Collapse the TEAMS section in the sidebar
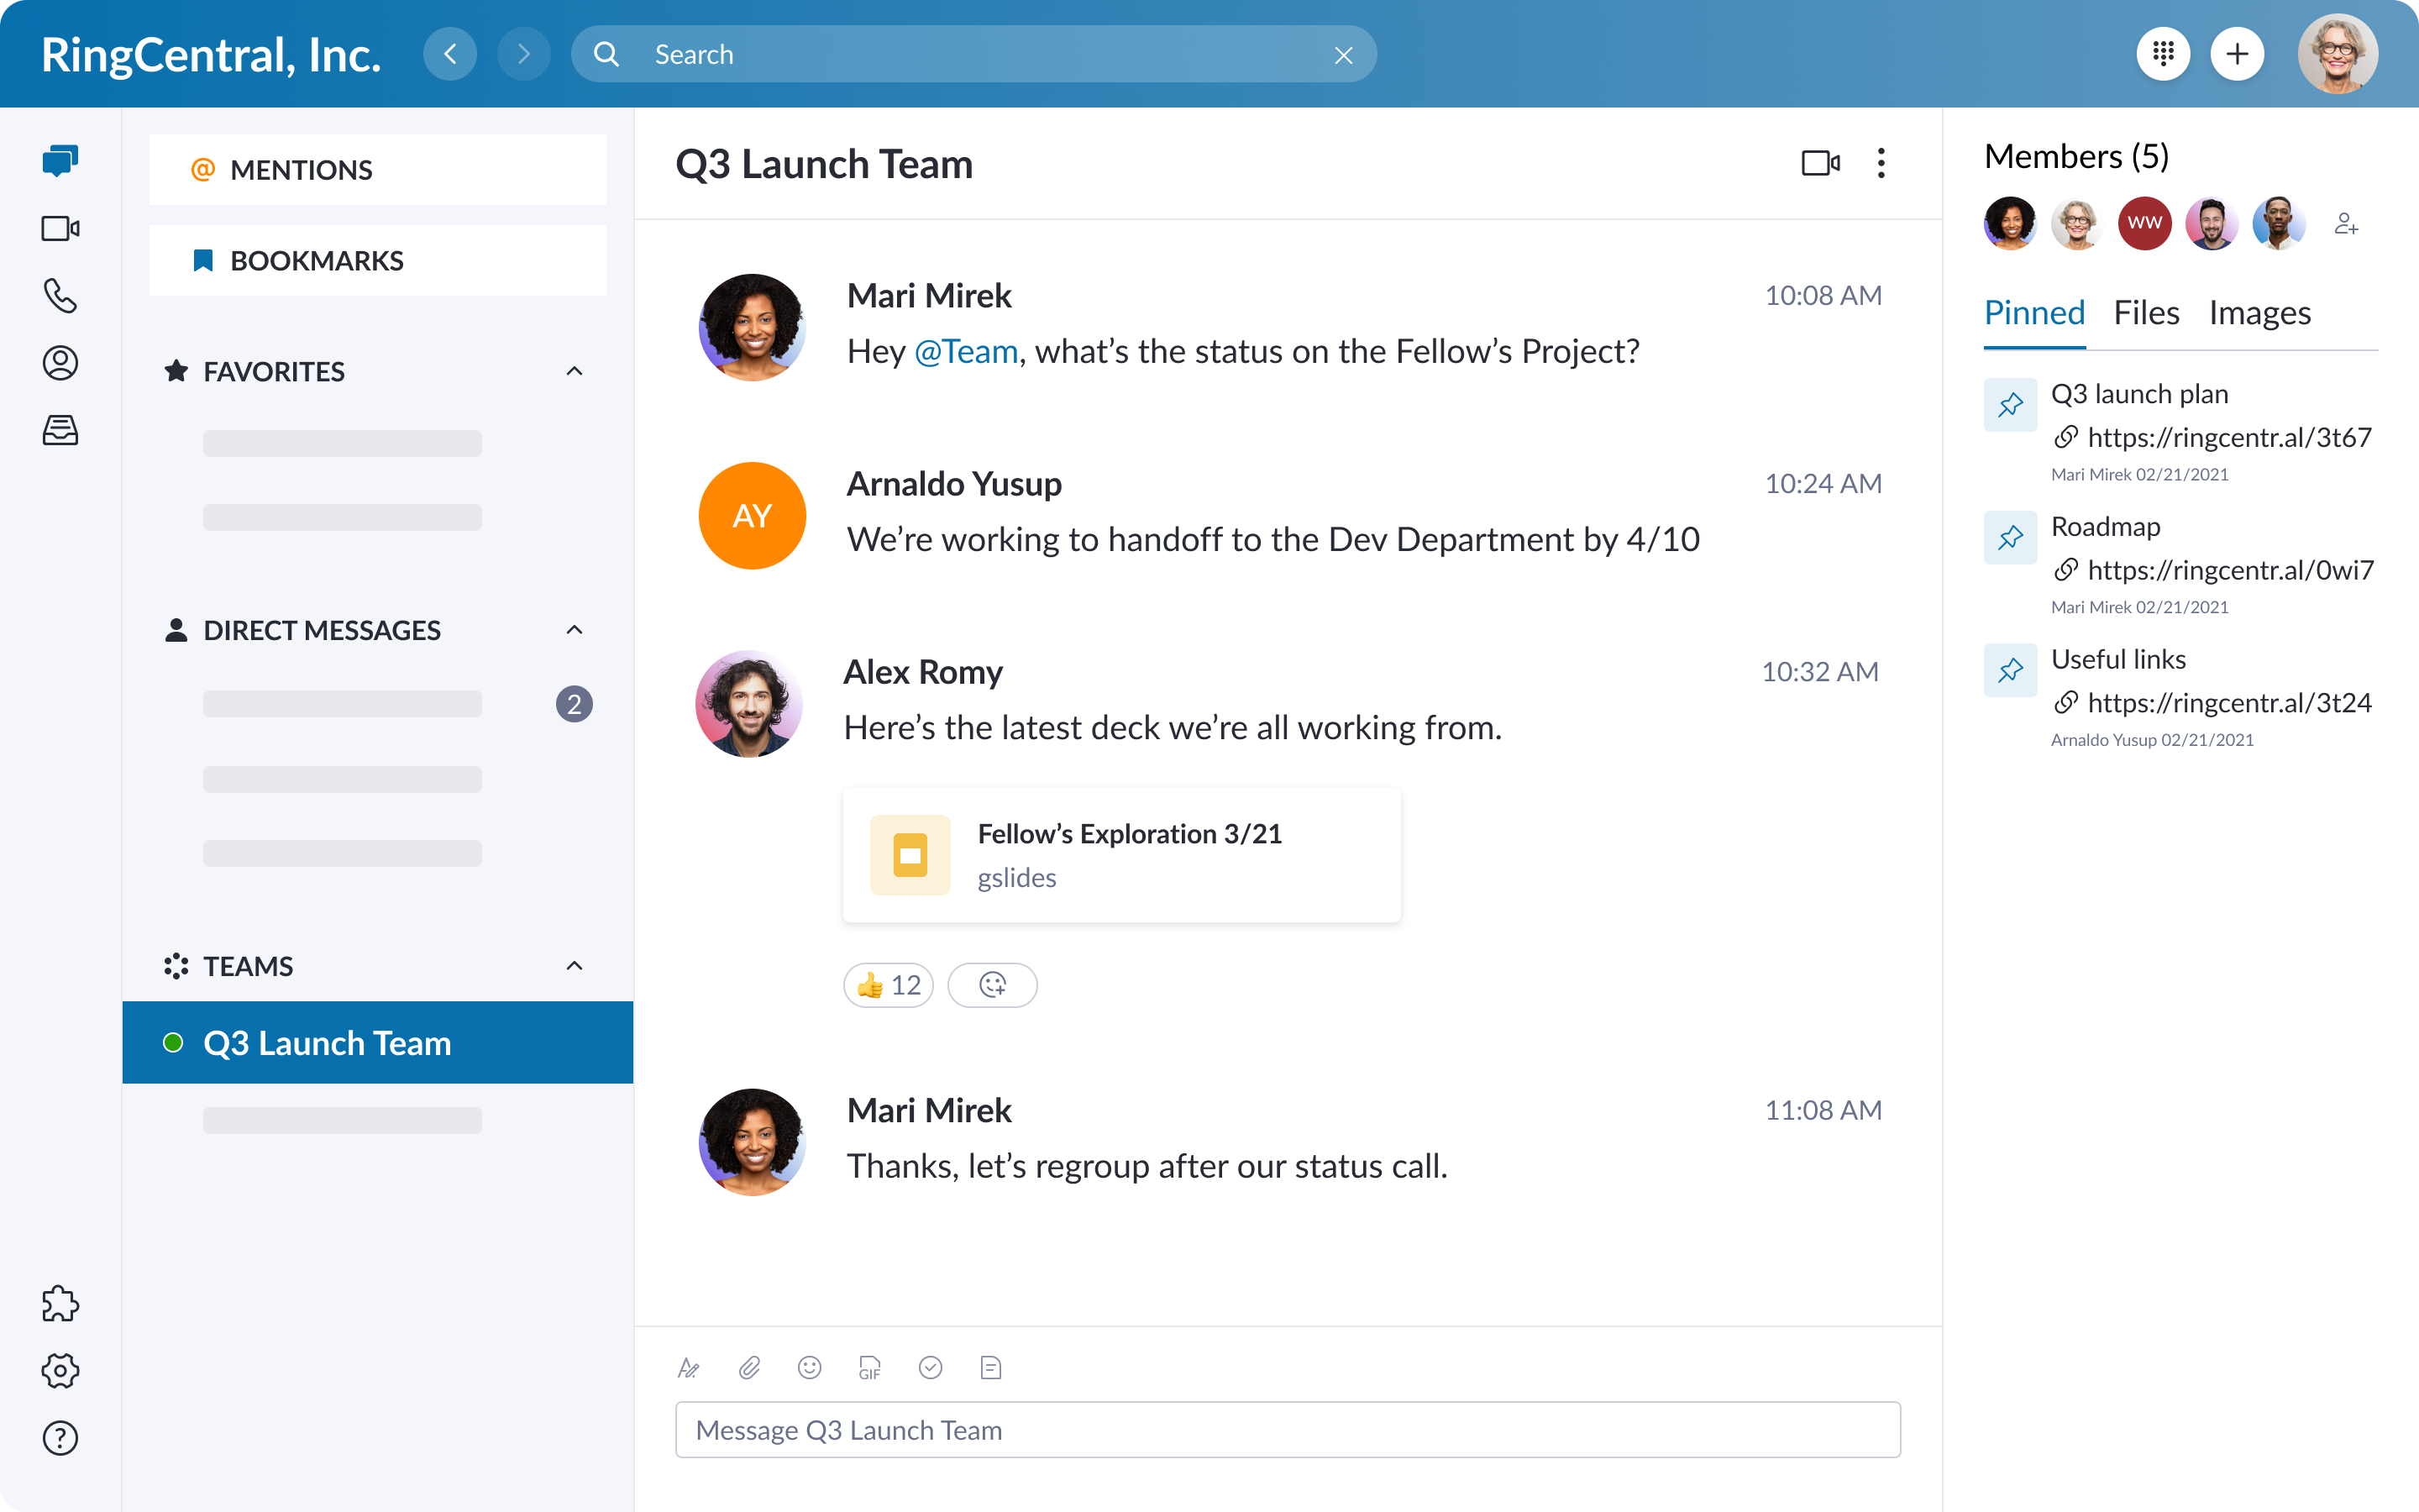The width and height of the screenshot is (2419, 1512). point(571,965)
